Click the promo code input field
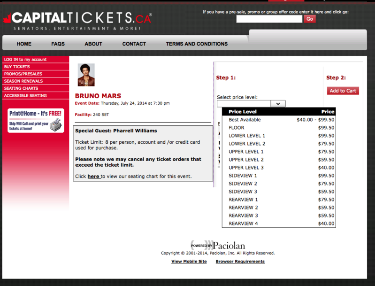The width and height of the screenshot is (375, 286). tap(269, 19)
